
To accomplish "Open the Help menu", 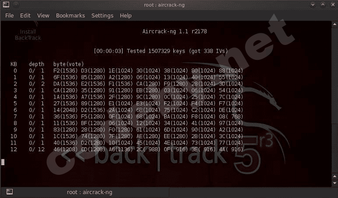I will click(126, 15).
